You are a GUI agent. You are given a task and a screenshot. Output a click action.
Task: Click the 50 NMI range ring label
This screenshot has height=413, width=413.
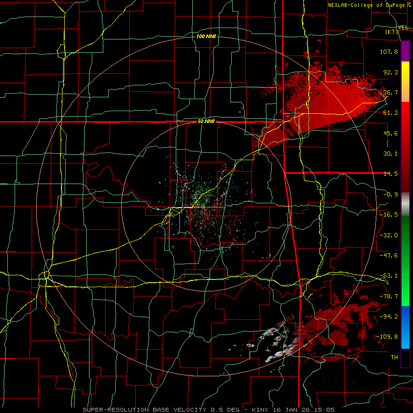pyautogui.click(x=206, y=122)
